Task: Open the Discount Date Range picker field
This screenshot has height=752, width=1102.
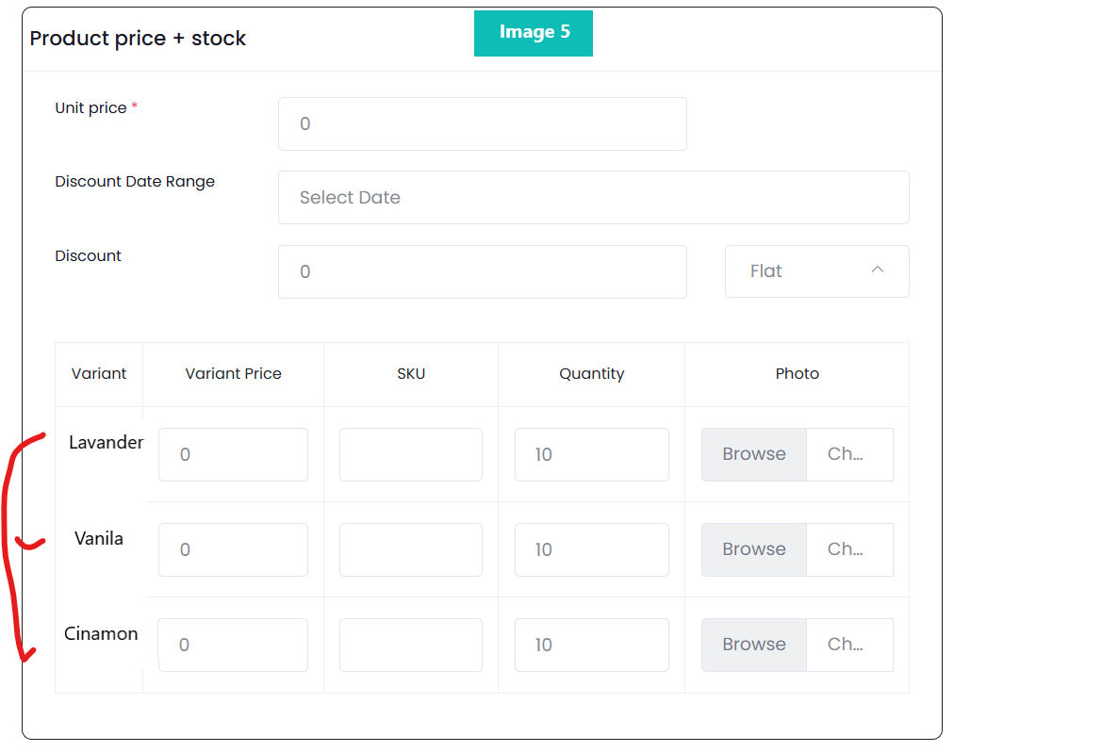Action: 594,198
